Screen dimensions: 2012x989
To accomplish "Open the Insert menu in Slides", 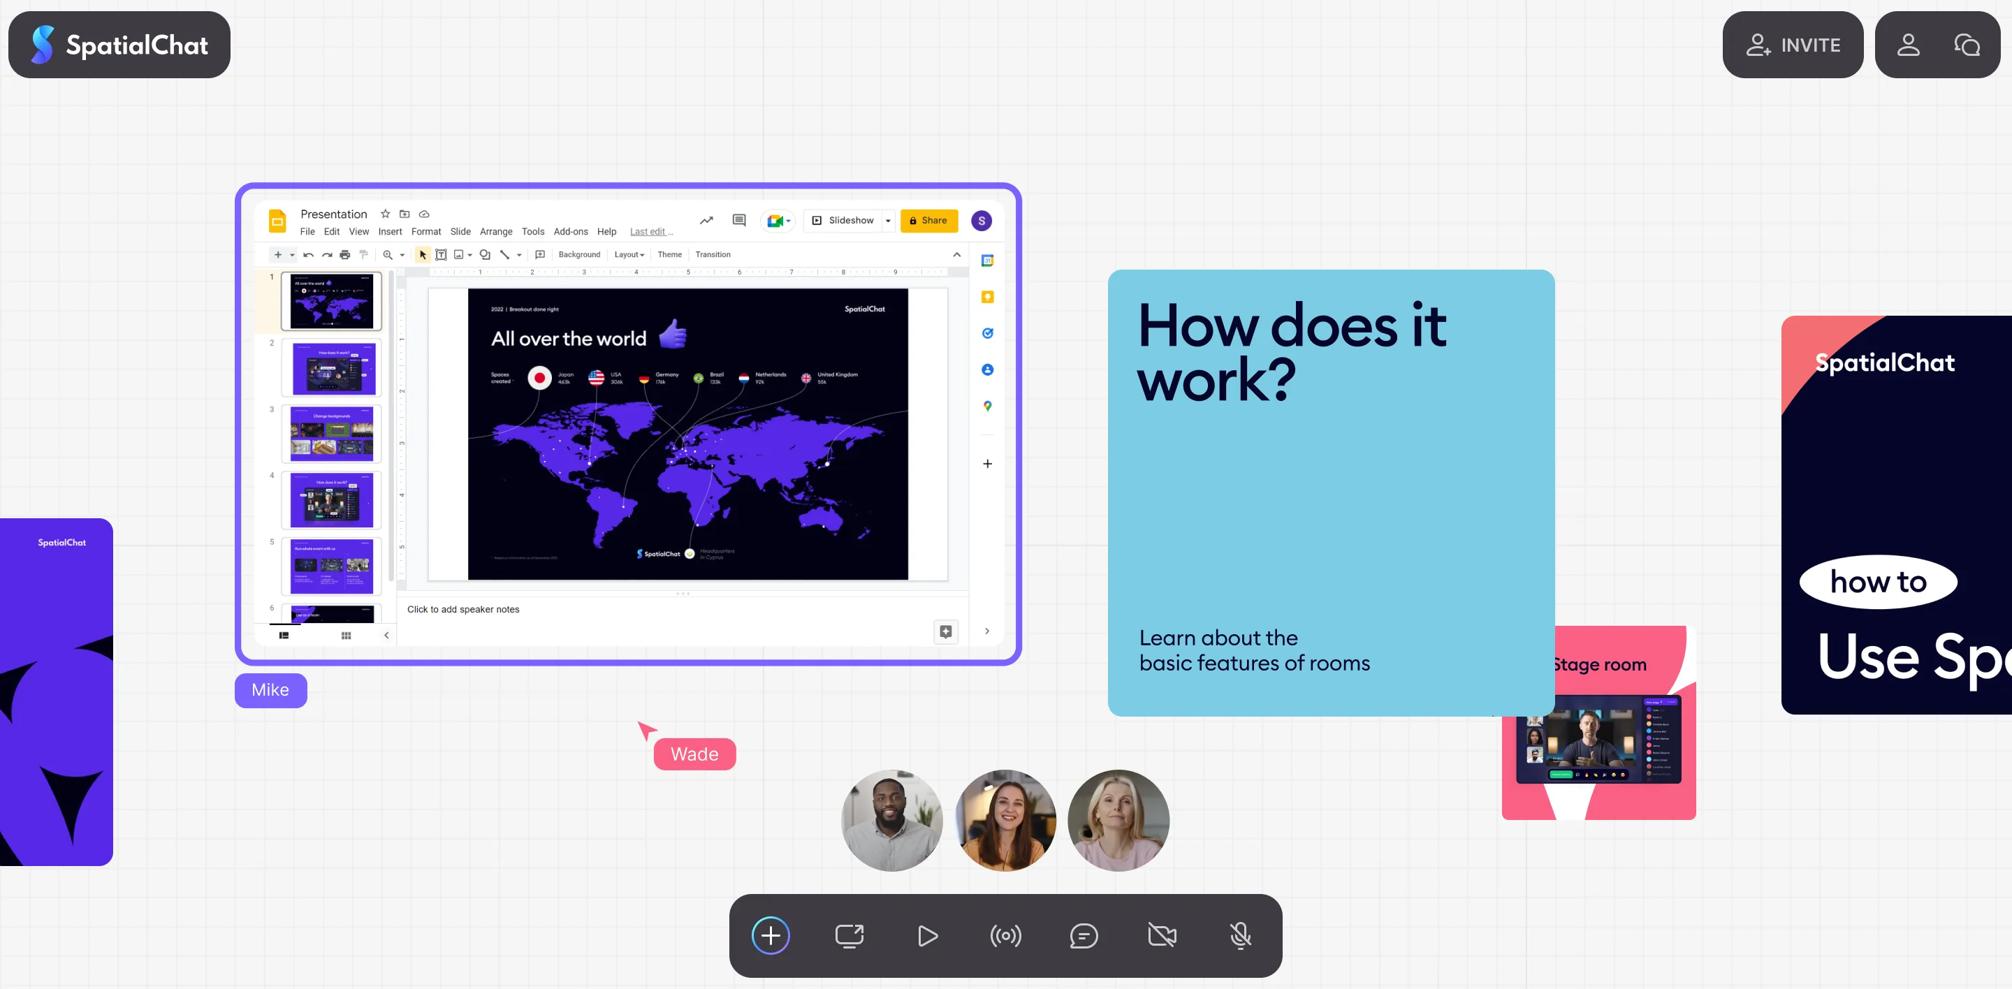I will point(390,231).
